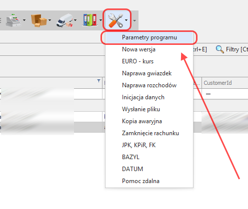The height and width of the screenshot is (209, 248).
Task: Expand the delivery van dropdown arrow
Action: click(x=75, y=20)
